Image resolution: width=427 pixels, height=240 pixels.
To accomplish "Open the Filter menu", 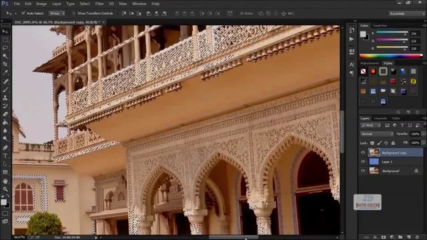I will pyautogui.click(x=99, y=4).
